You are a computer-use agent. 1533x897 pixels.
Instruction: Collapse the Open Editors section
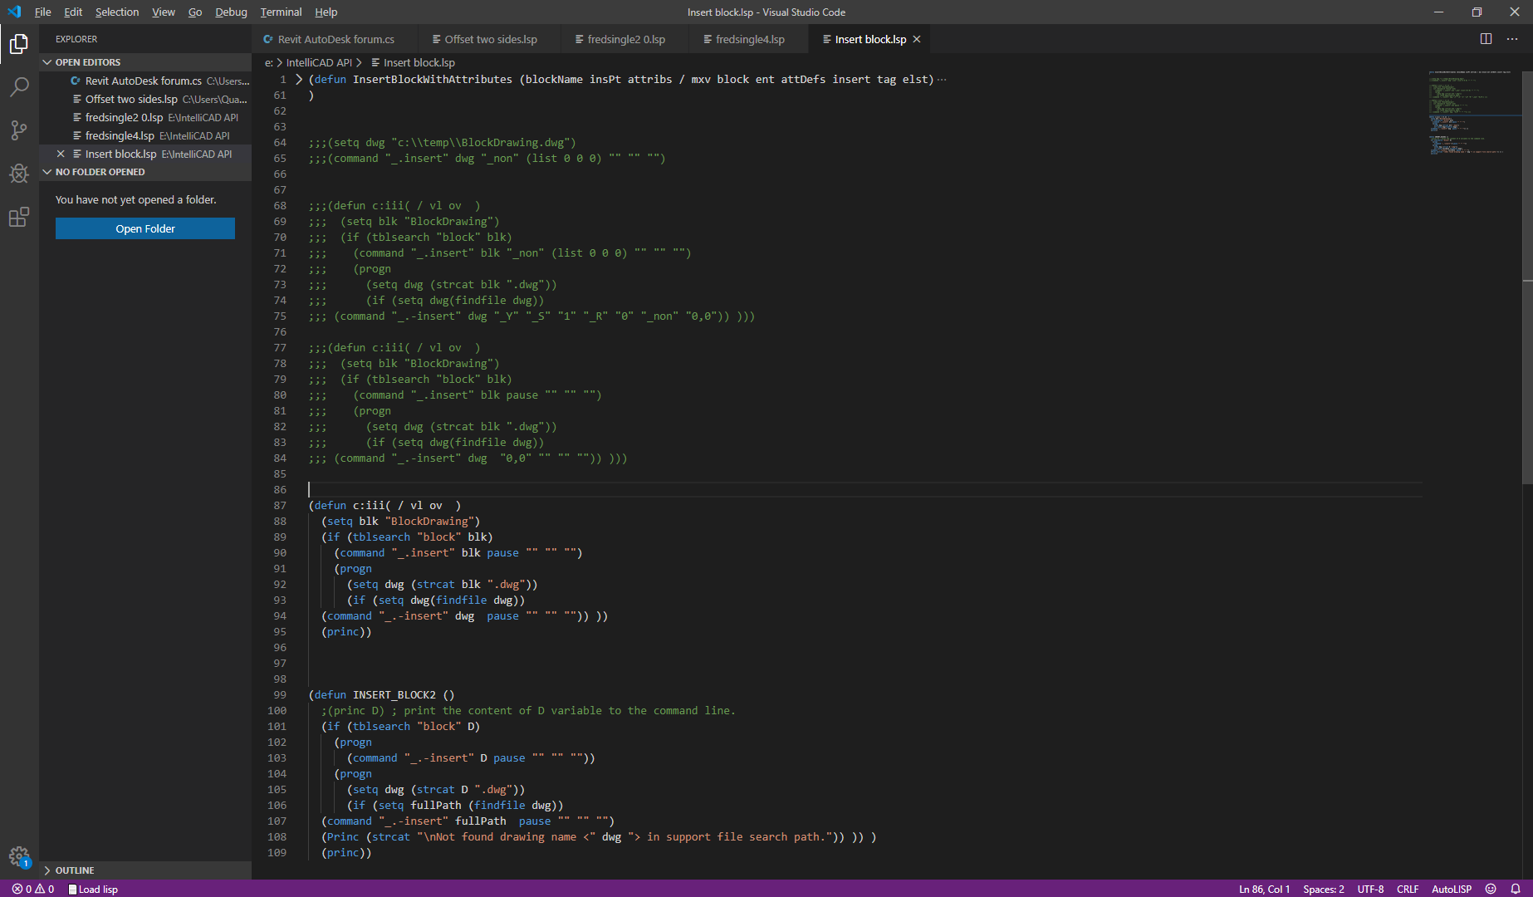pyautogui.click(x=47, y=62)
